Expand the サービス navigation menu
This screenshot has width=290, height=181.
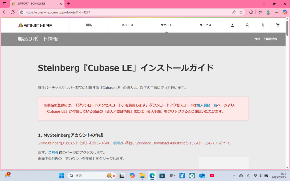pyautogui.click(x=205, y=25)
